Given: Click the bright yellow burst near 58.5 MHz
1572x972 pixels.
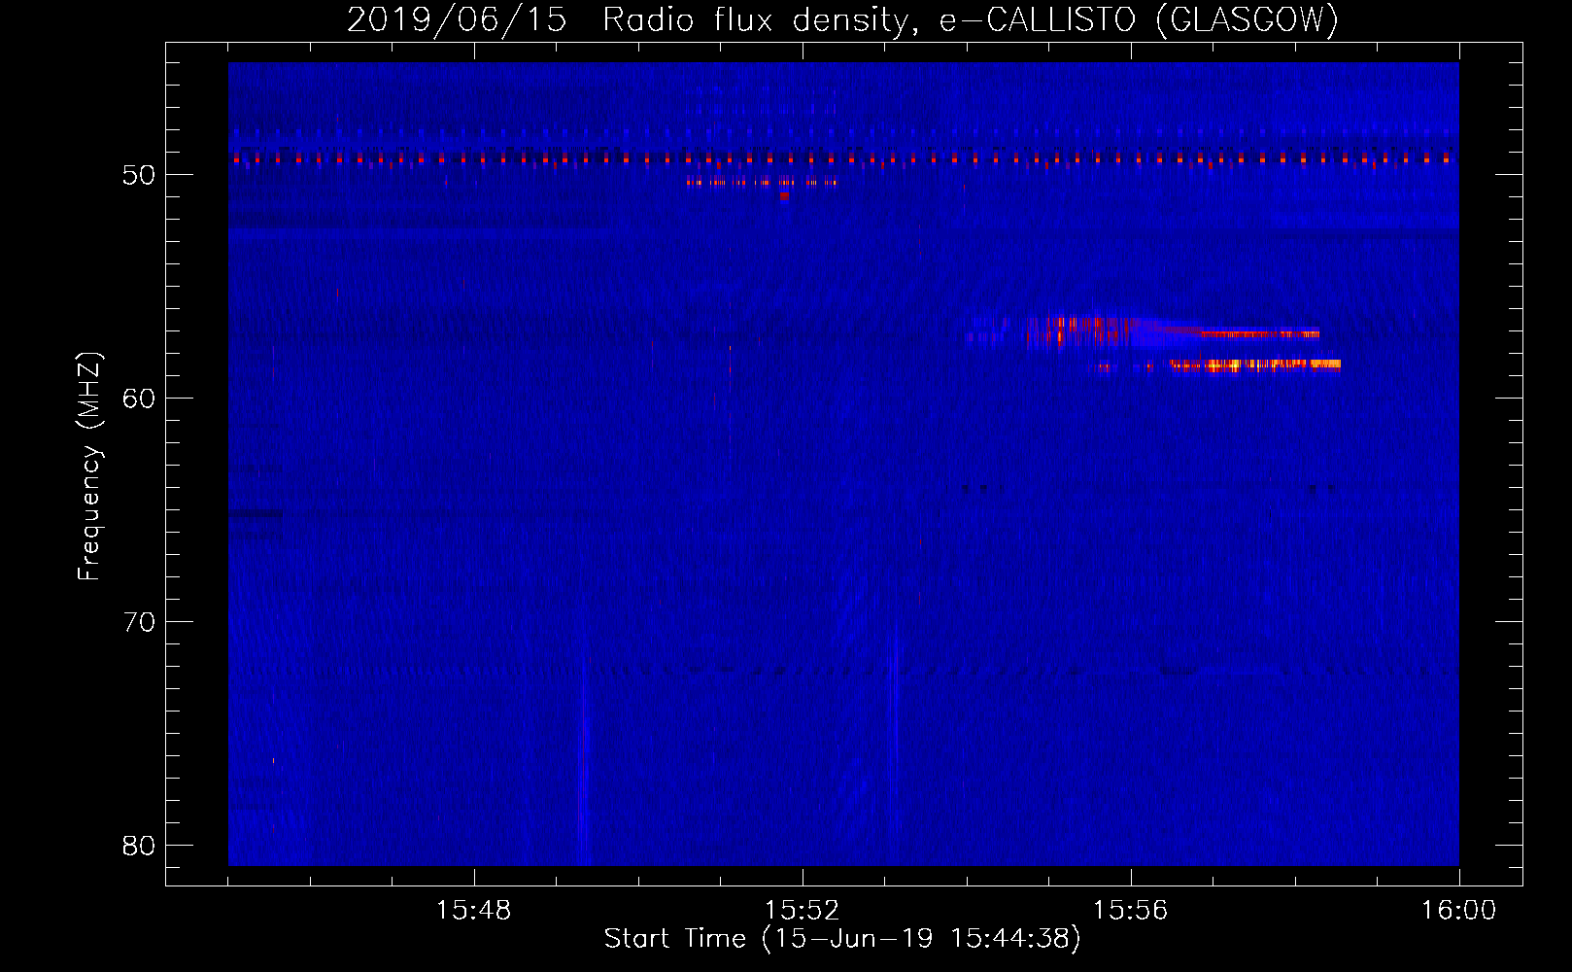Looking at the screenshot, I should [1255, 365].
